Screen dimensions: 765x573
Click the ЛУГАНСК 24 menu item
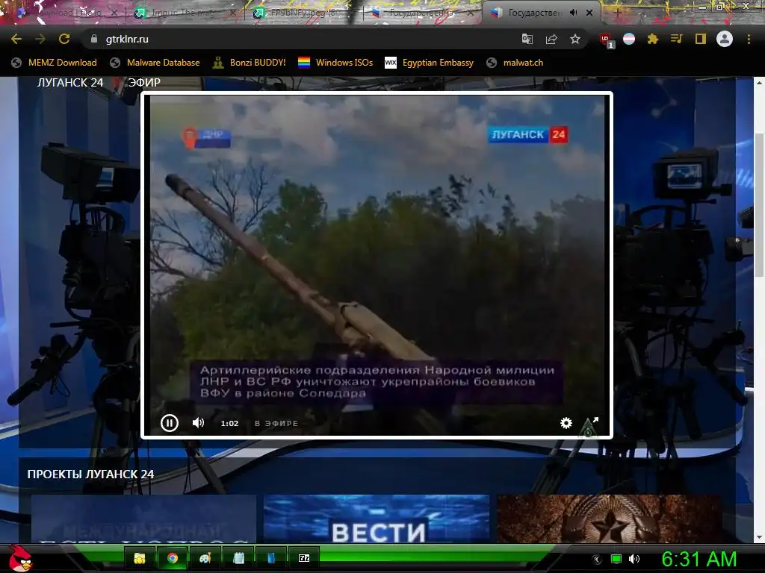click(x=70, y=82)
